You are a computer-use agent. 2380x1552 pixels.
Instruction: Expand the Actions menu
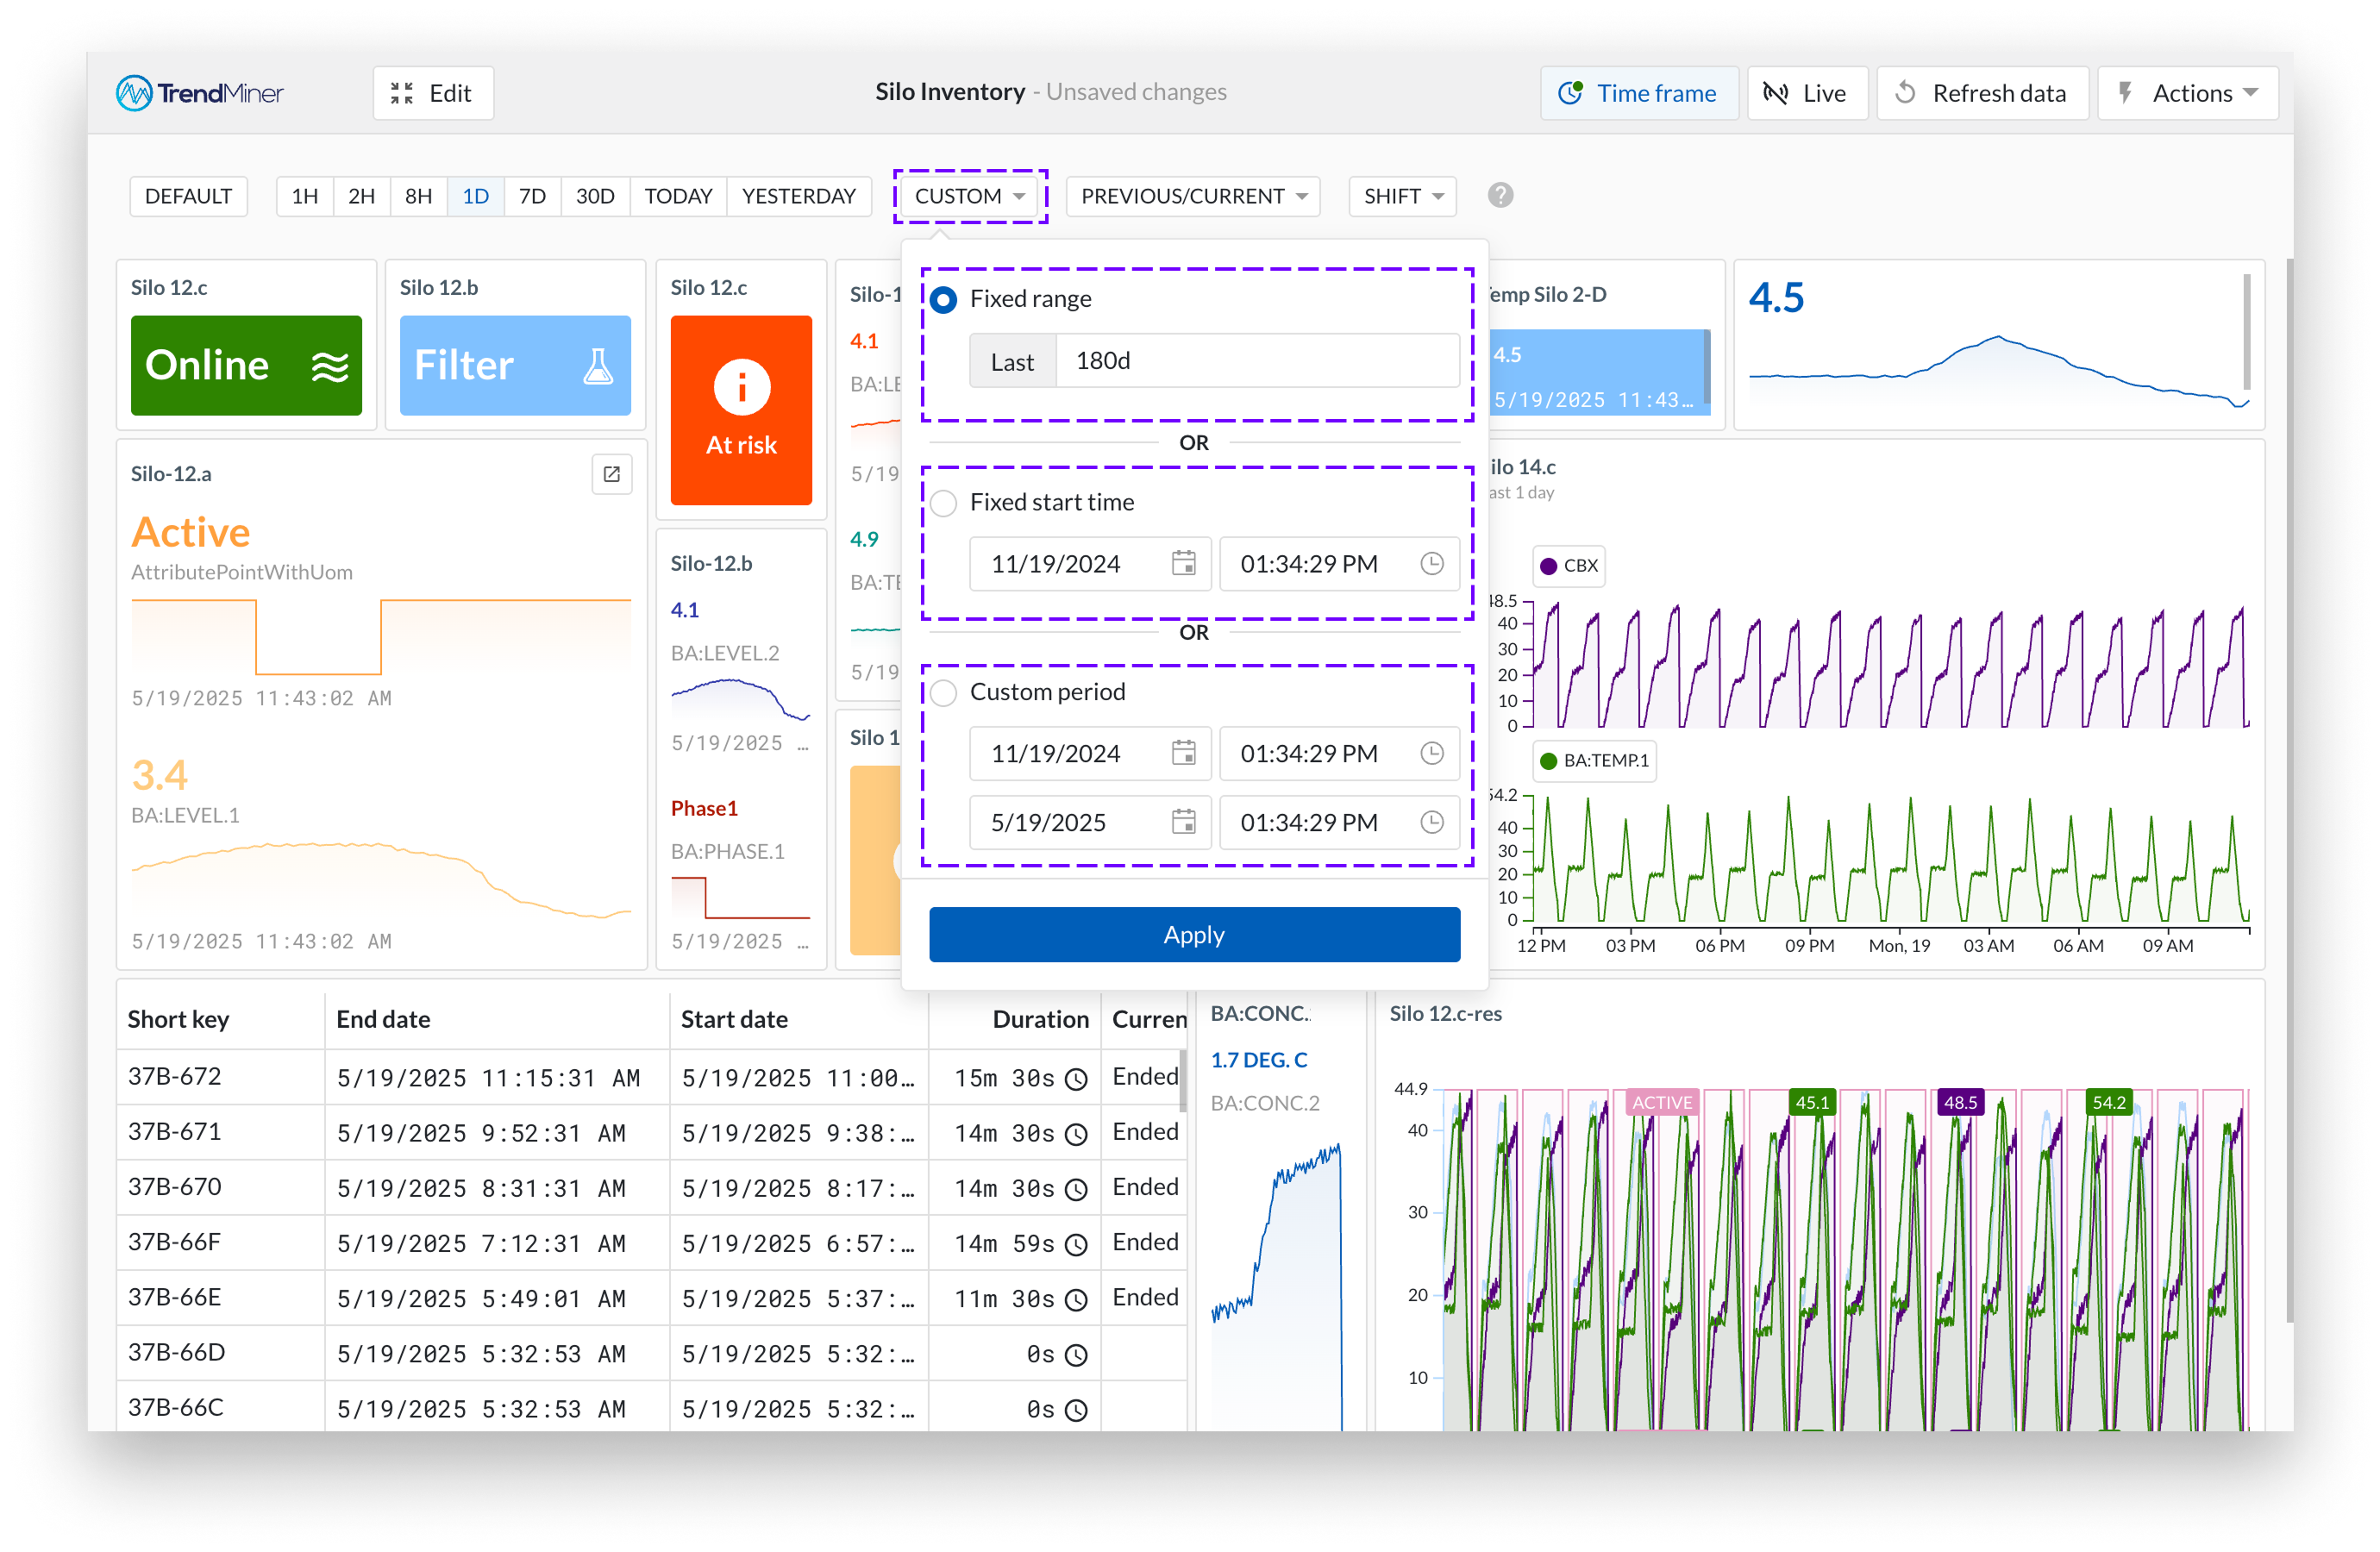point(2188,93)
